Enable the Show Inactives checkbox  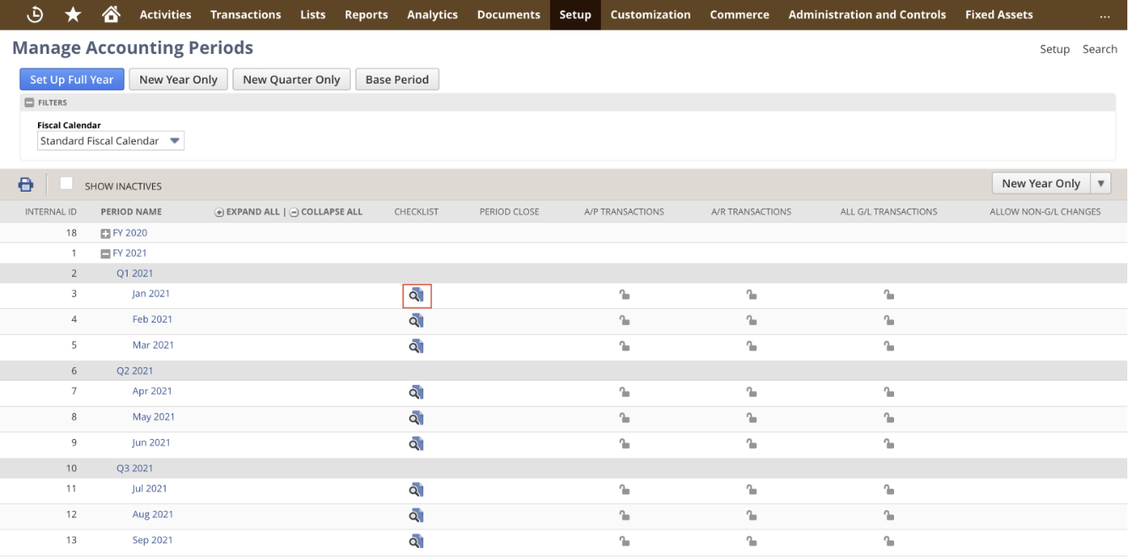(x=66, y=184)
